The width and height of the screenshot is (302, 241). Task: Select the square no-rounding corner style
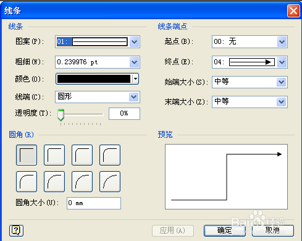click(27, 155)
